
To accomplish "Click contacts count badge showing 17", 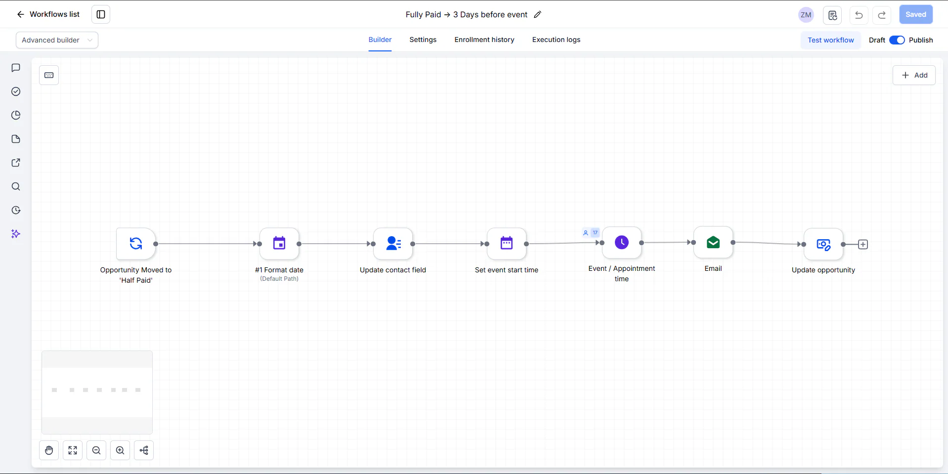I will pyautogui.click(x=591, y=232).
